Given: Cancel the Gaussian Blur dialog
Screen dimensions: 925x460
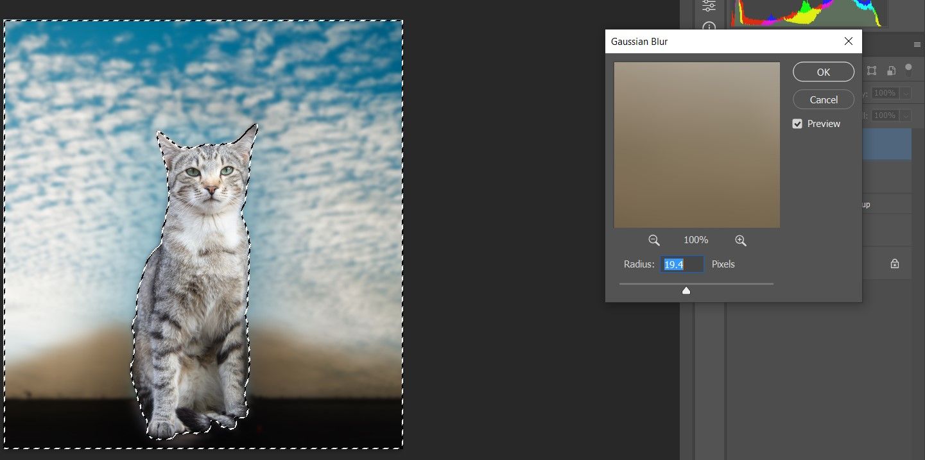Looking at the screenshot, I should pos(824,99).
